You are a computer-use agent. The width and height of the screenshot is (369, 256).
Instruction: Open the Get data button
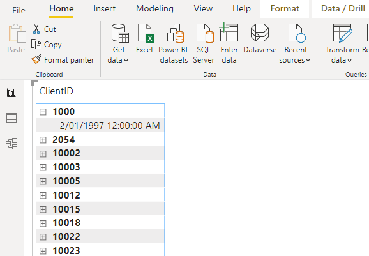click(x=119, y=43)
